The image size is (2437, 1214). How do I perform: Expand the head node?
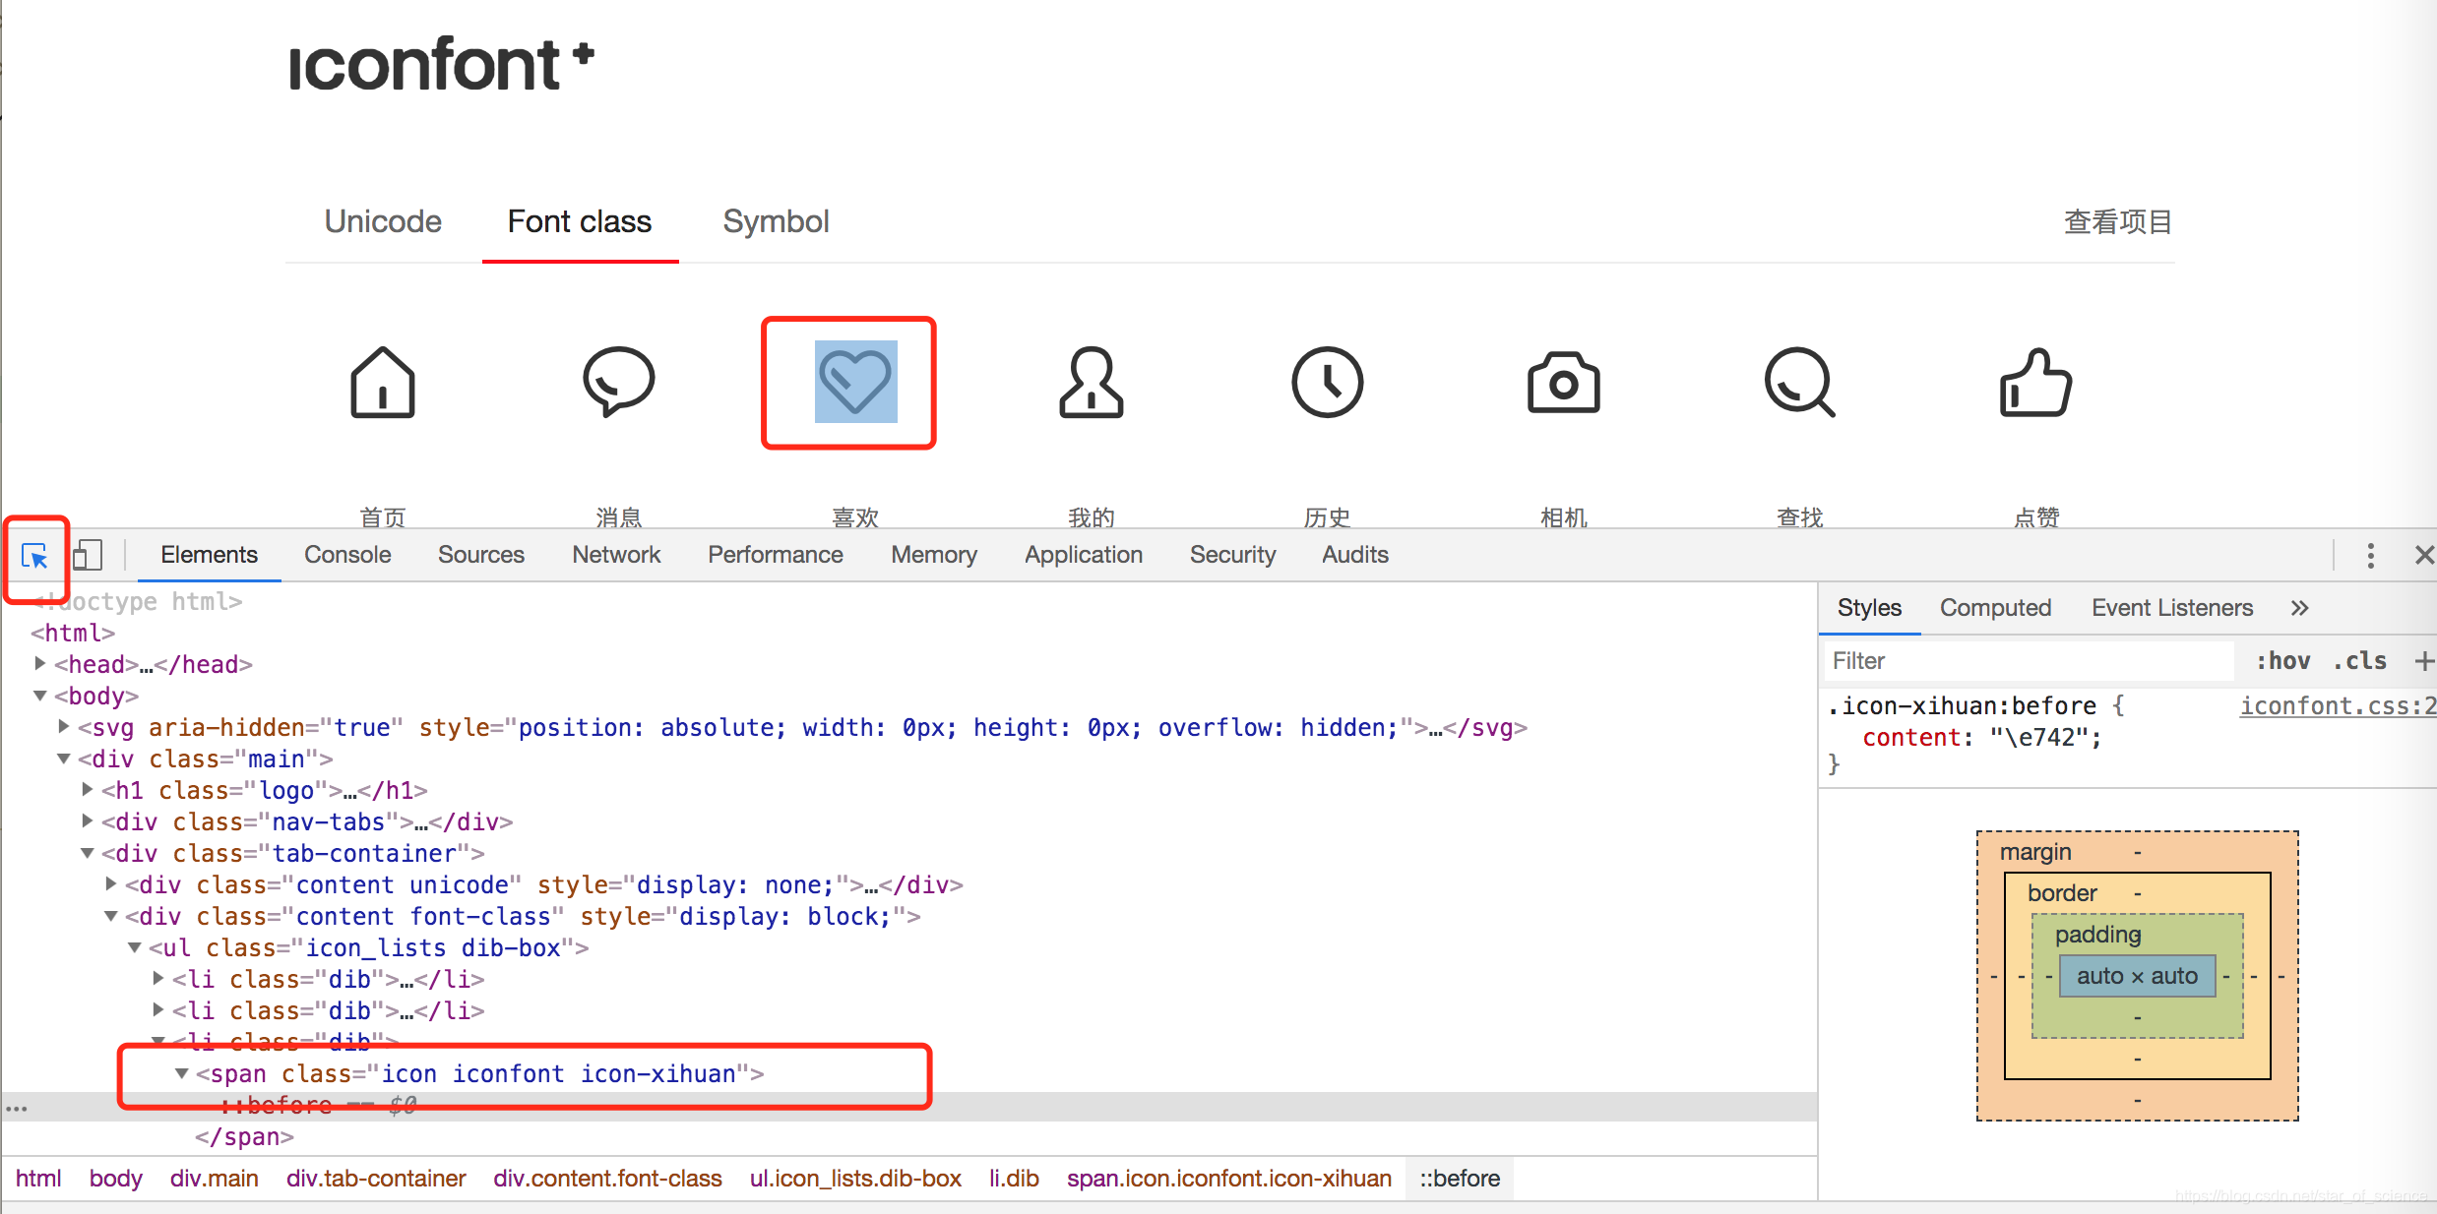point(40,663)
